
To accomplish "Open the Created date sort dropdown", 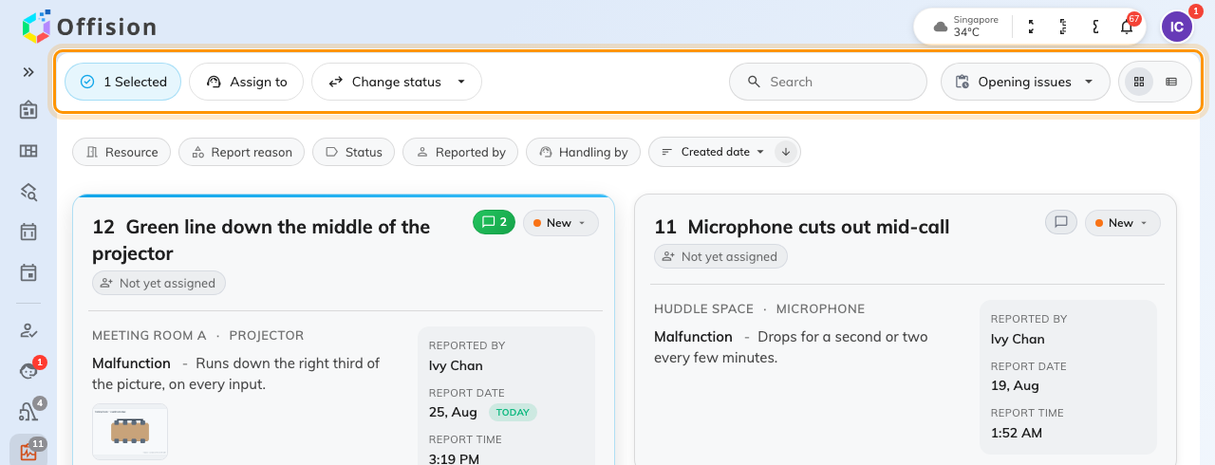I will click(x=713, y=152).
